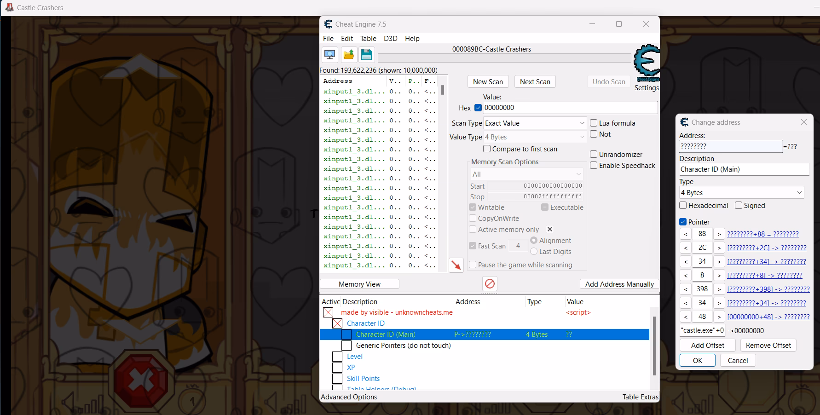Click the red arrow copy-to-address-list icon
This screenshot has width=820, height=415.
456,265
